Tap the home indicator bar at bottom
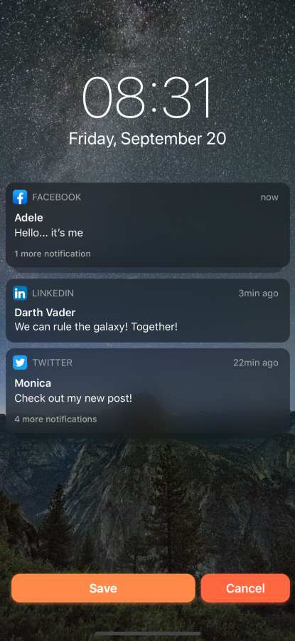Image resolution: width=295 pixels, height=641 pixels. 148,635
